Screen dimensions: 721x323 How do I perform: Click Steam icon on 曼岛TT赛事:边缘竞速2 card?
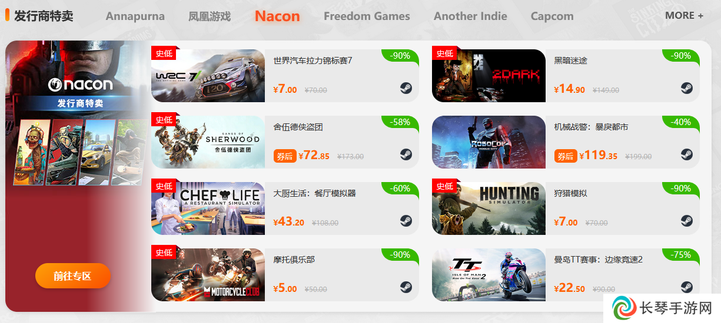point(687,287)
